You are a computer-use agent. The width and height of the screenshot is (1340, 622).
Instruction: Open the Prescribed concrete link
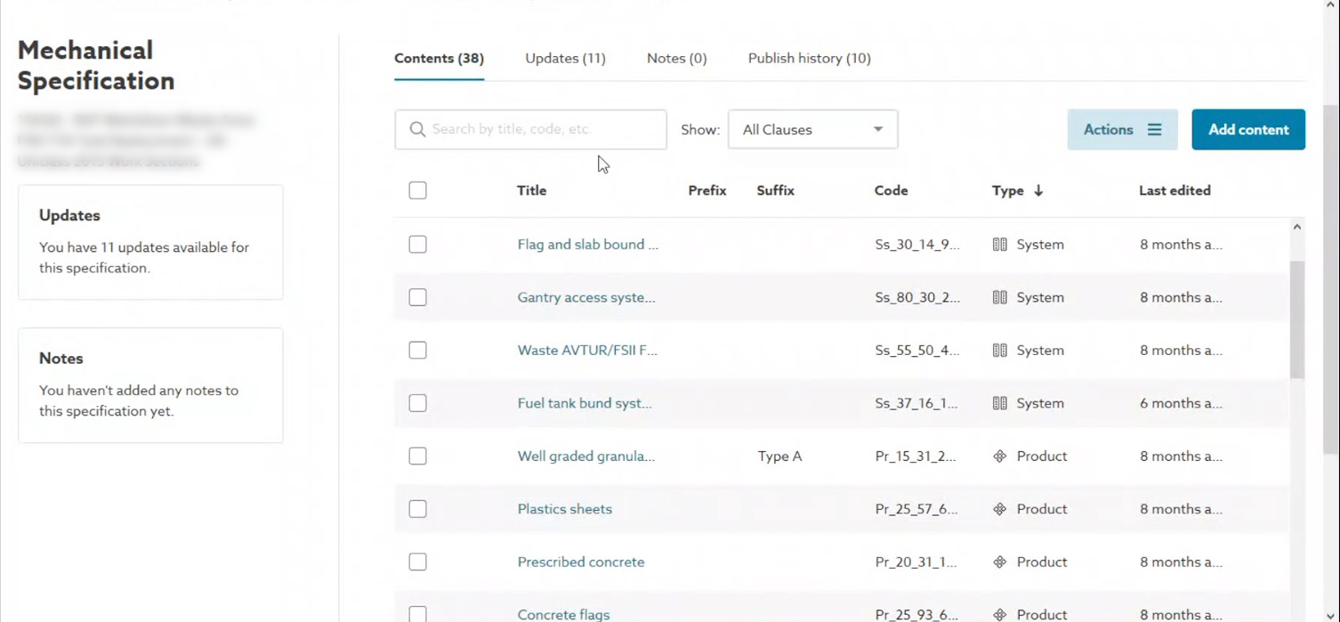coord(581,562)
